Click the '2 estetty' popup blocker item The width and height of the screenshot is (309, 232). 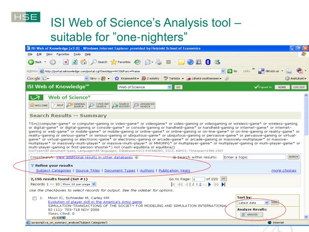(150, 79)
